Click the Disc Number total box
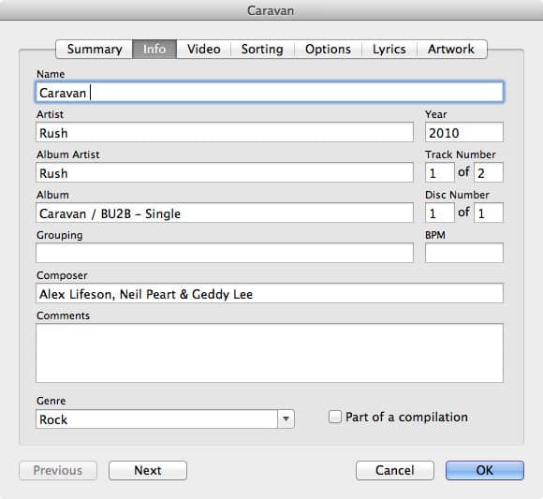 coord(489,213)
